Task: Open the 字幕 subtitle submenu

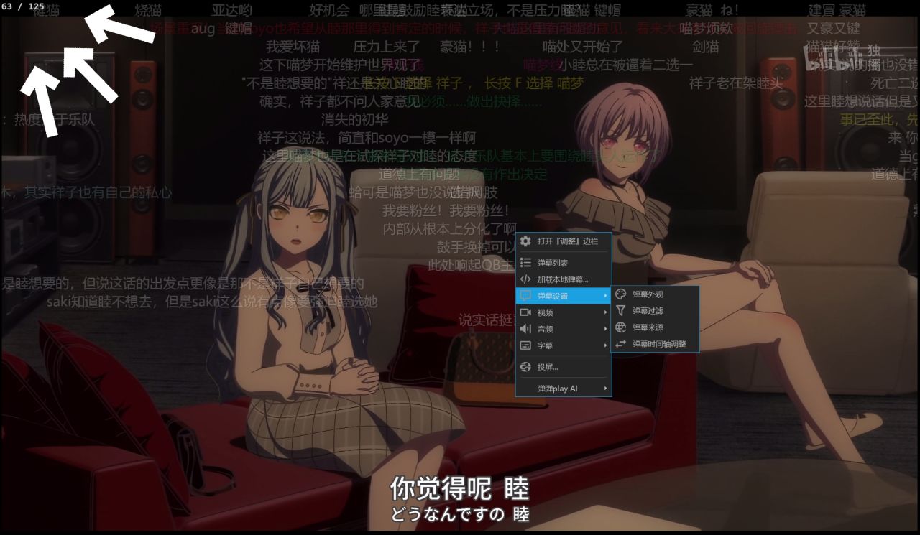Action: tap(563, 345)
